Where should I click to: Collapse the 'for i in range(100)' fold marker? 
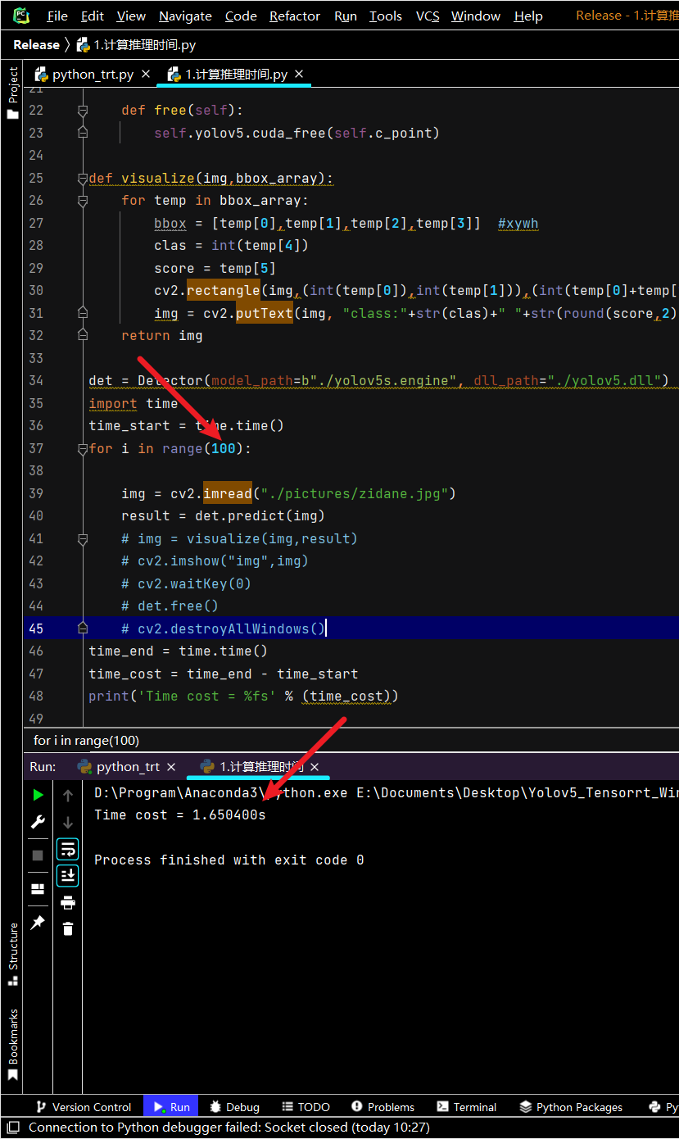pos(82,449)
